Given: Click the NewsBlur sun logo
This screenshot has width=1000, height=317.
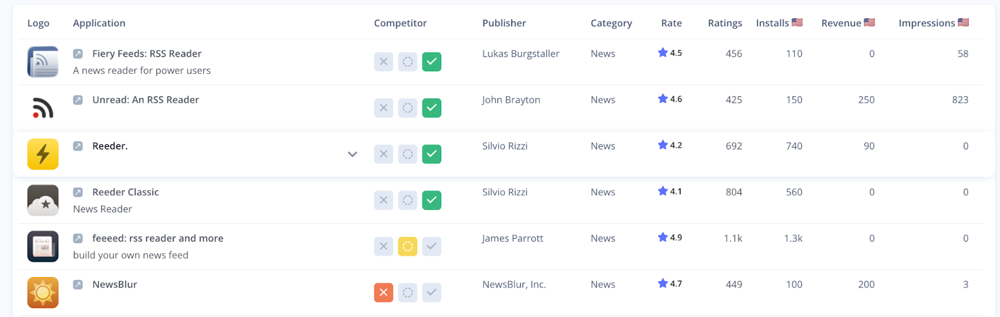Looking at the screenshot, I should [x=43, y=293].
